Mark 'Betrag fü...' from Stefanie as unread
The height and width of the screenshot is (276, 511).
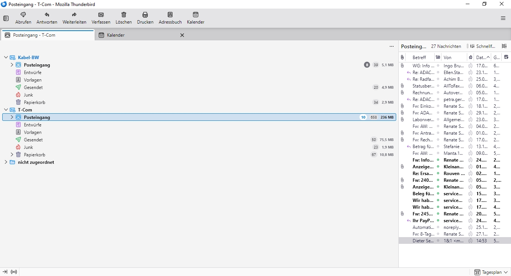point(438,147)
